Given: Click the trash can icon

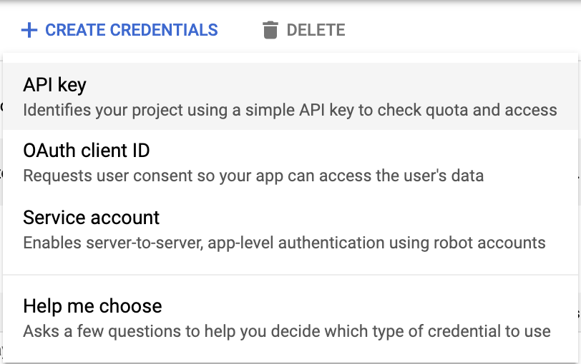Looking at the screenshot, I should pyautogui.click(x=270, y=31).
